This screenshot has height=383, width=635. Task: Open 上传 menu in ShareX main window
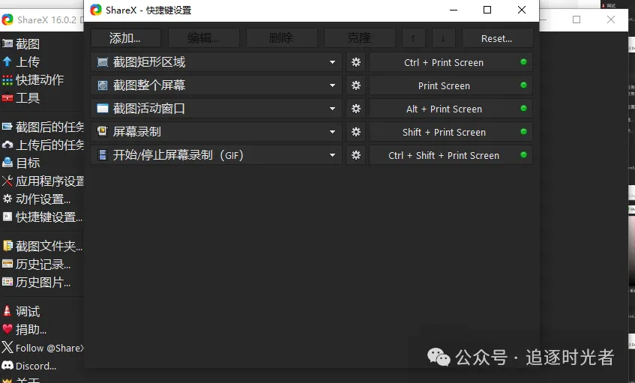coord(21,61)
